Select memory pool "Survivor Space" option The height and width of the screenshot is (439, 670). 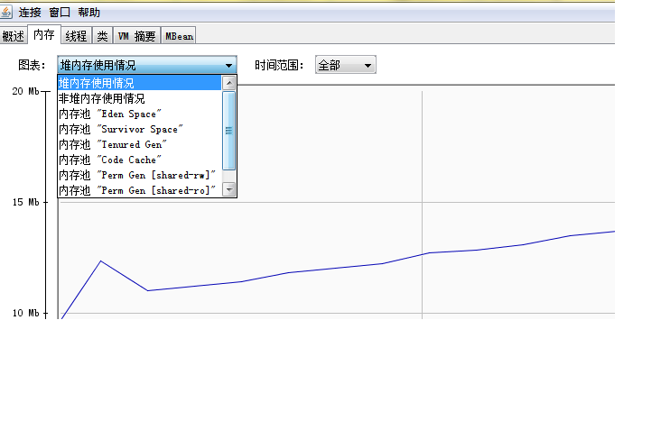click(140, 129)
